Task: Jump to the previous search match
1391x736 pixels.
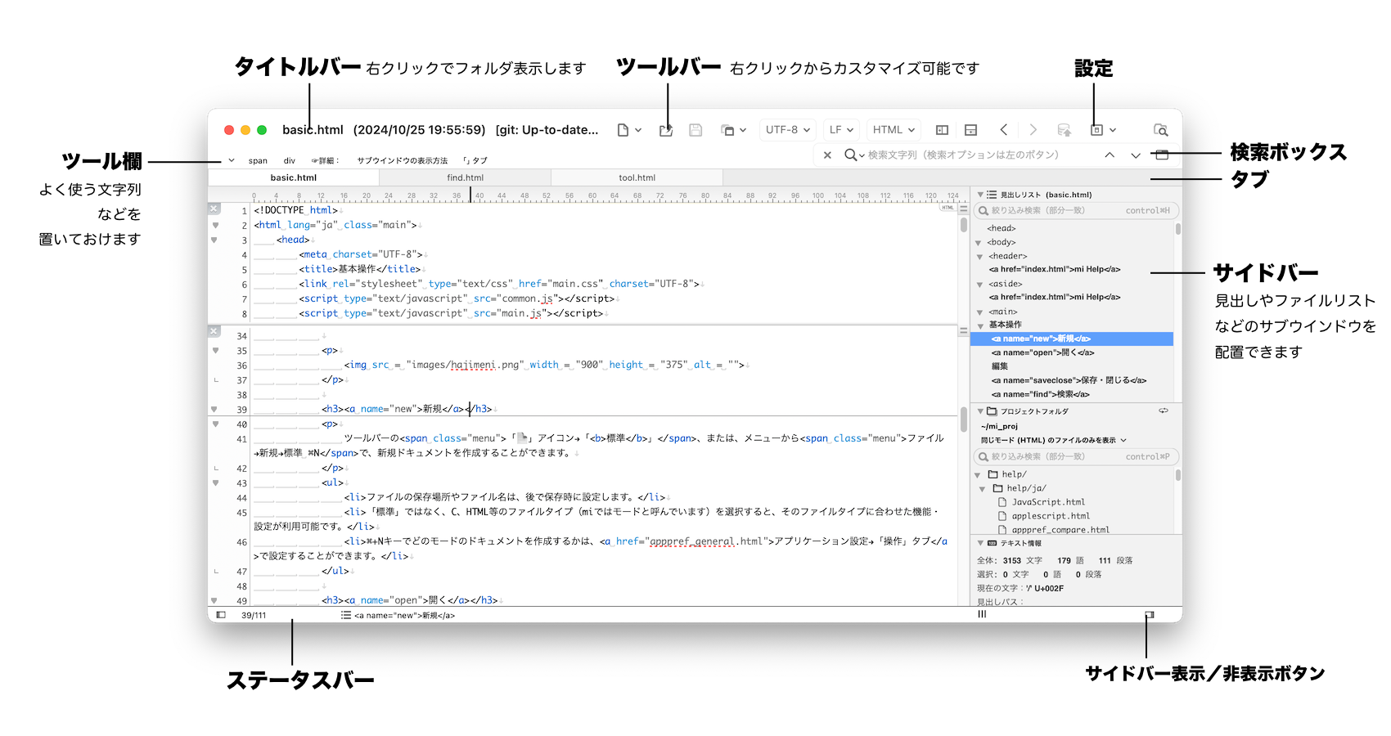Action: [1110, 155]
